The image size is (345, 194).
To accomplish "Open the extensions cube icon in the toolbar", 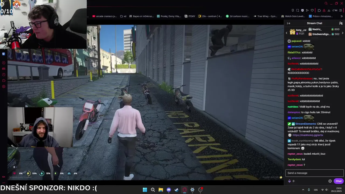I will click(x=319, y=10).
